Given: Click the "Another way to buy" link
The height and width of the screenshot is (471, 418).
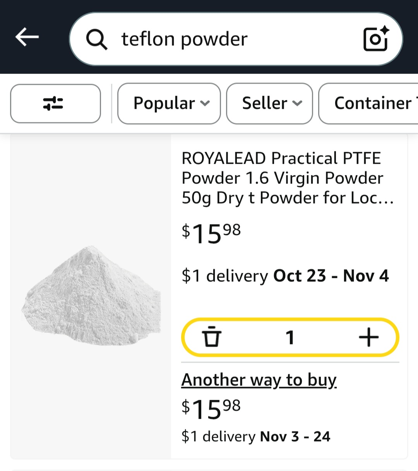Looking at the screenshot, I should (259, 380).
